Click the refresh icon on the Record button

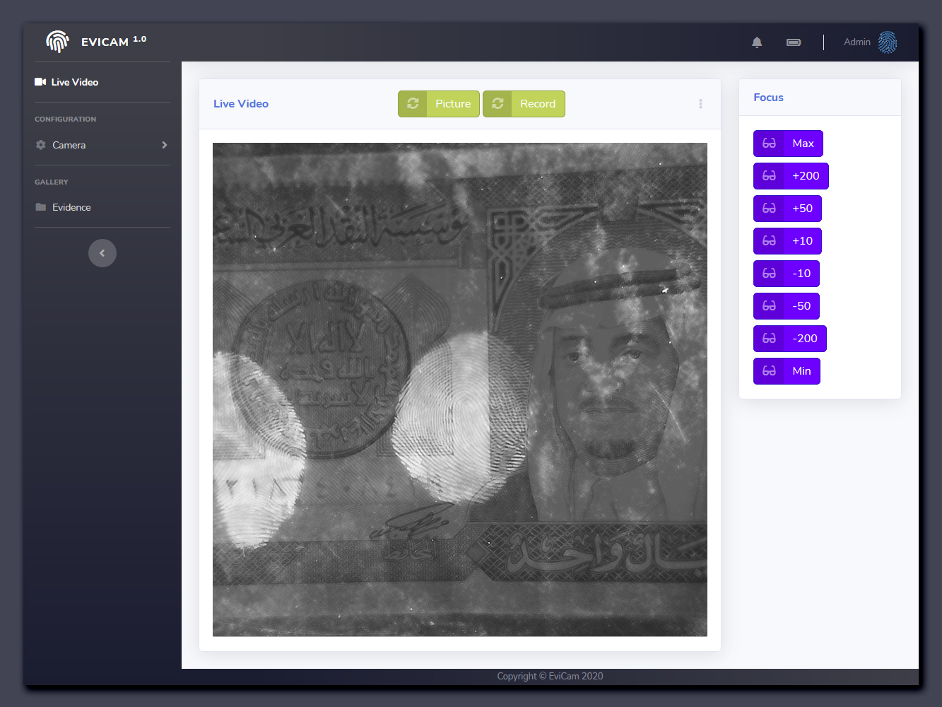pyautogui.click(x=498, y=104)
